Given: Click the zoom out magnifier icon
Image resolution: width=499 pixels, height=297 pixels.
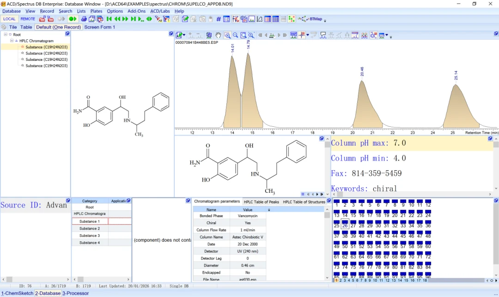Looking at the screenshot, I should (x=236, y=35).
